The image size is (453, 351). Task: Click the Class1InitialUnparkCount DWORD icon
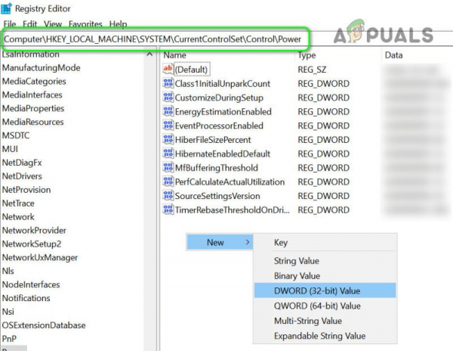pyautogui.click(x=168, y=83)
